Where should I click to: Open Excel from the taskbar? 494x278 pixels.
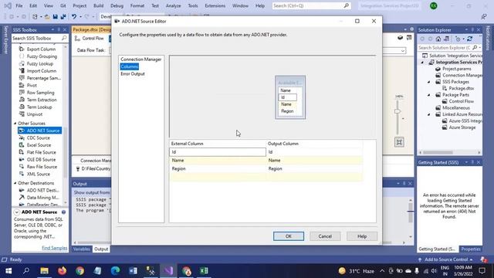pos(204,271)
